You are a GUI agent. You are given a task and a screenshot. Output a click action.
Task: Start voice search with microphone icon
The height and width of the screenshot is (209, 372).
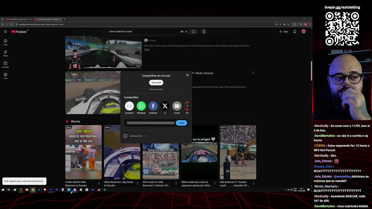click(204, 32)
